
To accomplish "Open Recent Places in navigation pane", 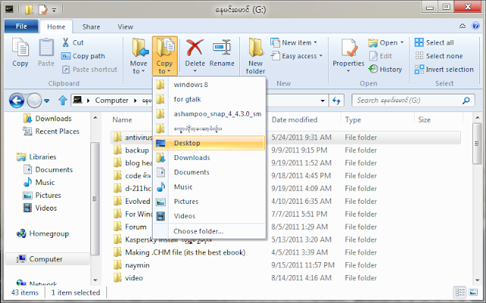I will pos(51,131).
